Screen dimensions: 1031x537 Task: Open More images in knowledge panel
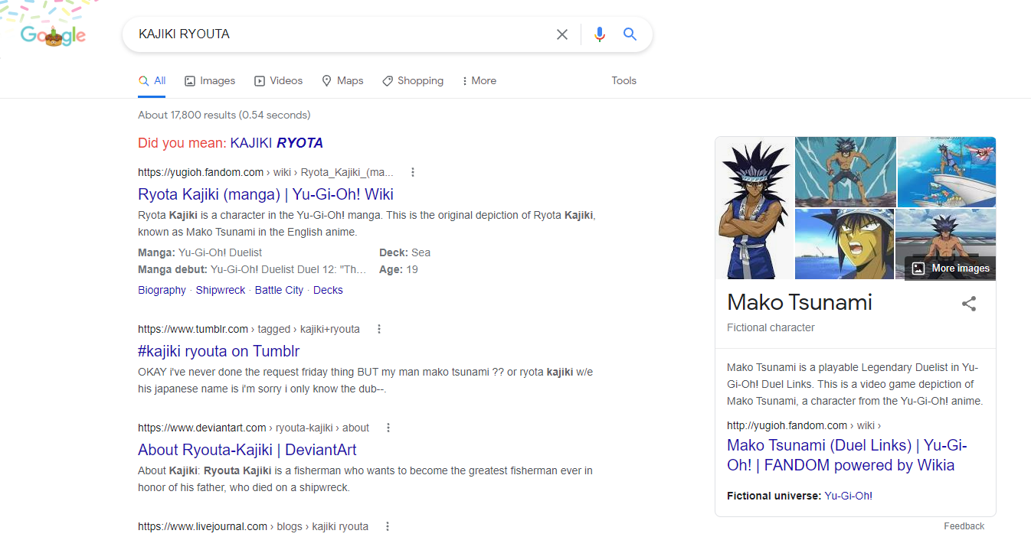951,268
